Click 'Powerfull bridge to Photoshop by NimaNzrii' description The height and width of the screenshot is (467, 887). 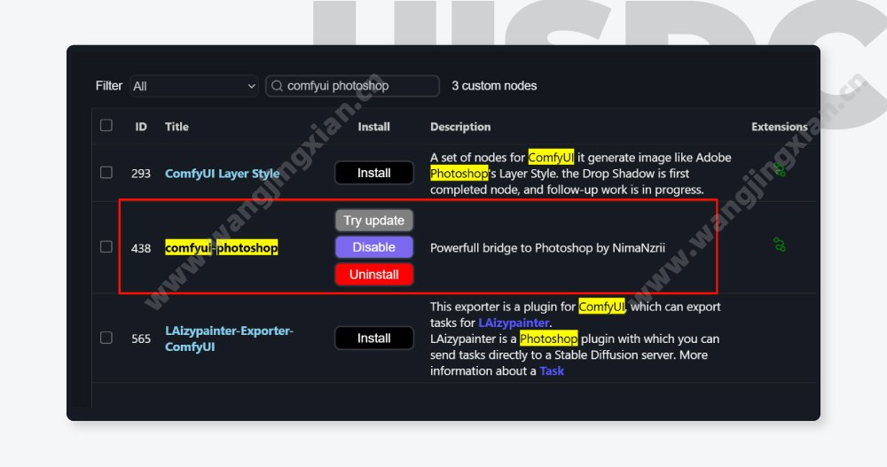(547, 247)
